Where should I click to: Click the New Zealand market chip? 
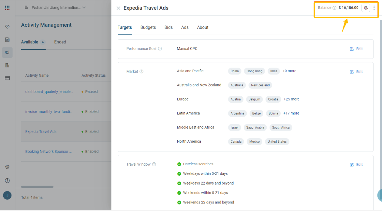pyautogui.click(x=260, y=85)
